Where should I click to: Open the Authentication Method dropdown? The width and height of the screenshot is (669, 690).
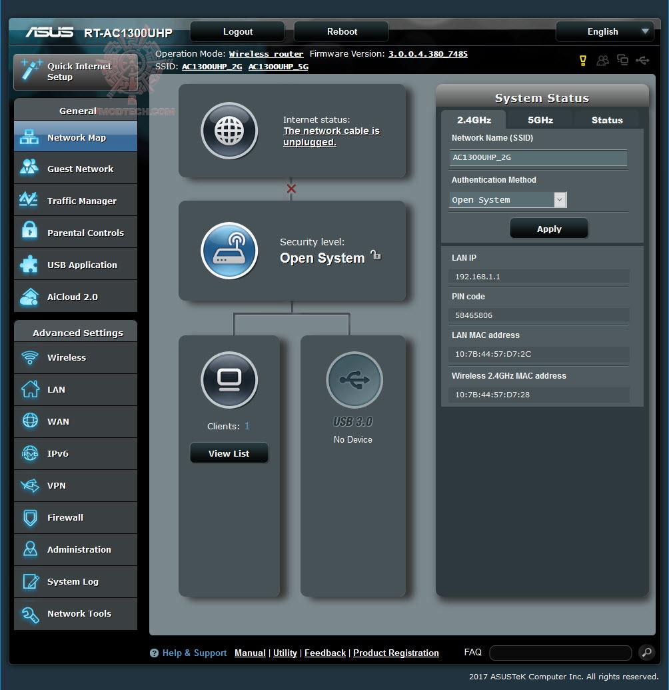click(508, 200)
